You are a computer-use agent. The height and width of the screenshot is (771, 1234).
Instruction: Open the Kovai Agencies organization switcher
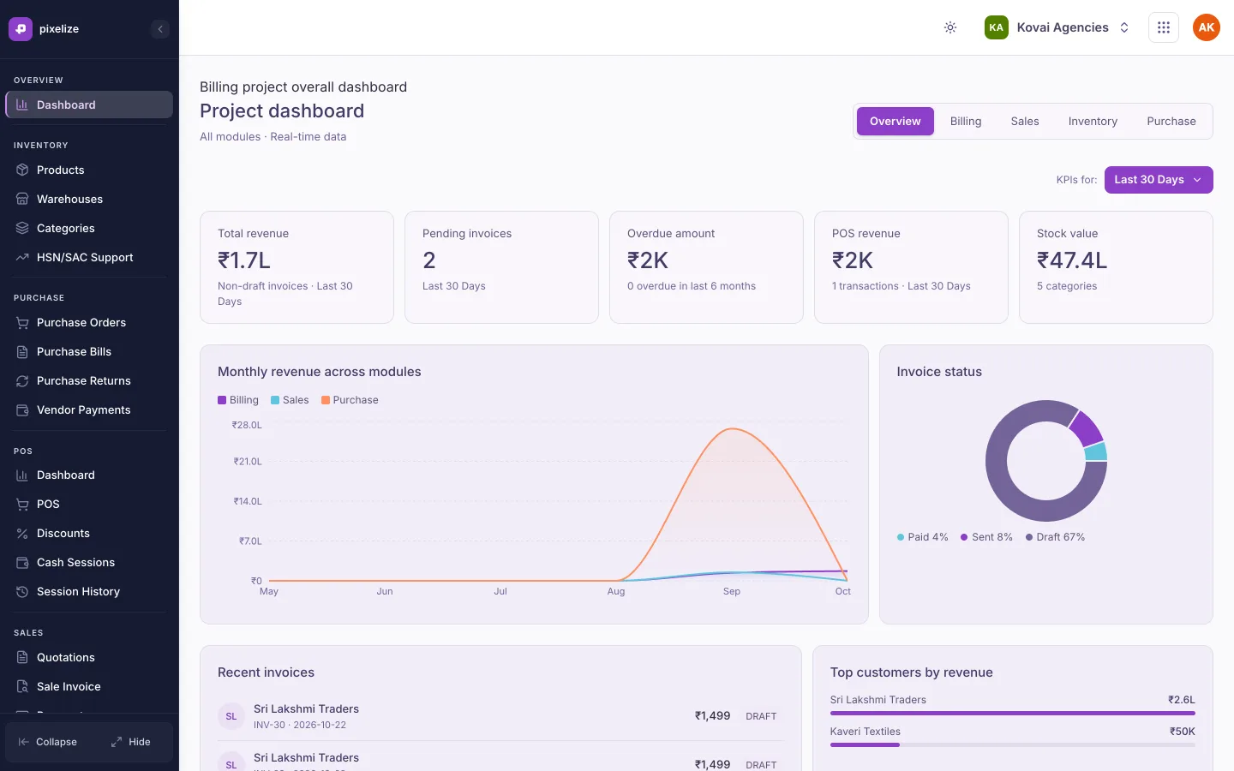[1057, 27]
